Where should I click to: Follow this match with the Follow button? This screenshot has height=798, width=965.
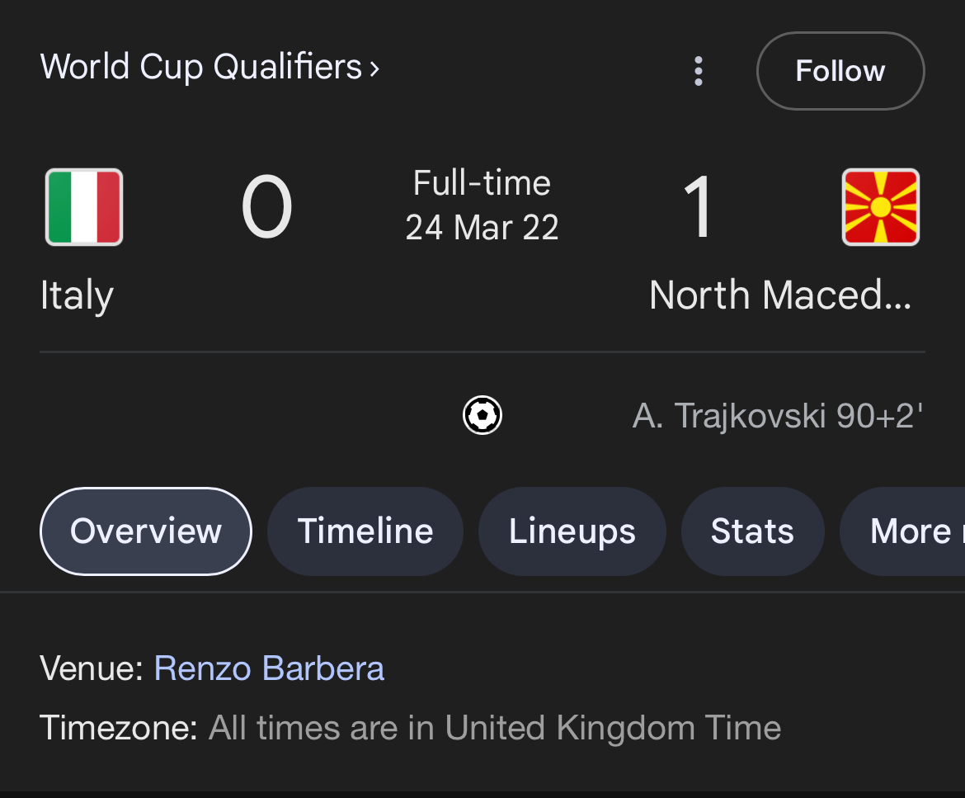point(840,71)
